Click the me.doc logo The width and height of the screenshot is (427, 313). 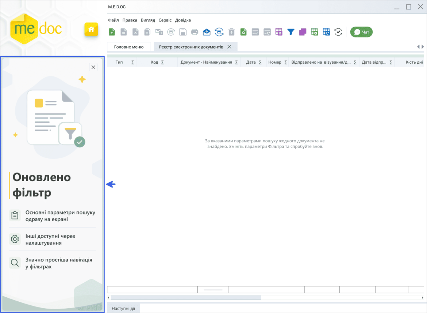point(36,28)
